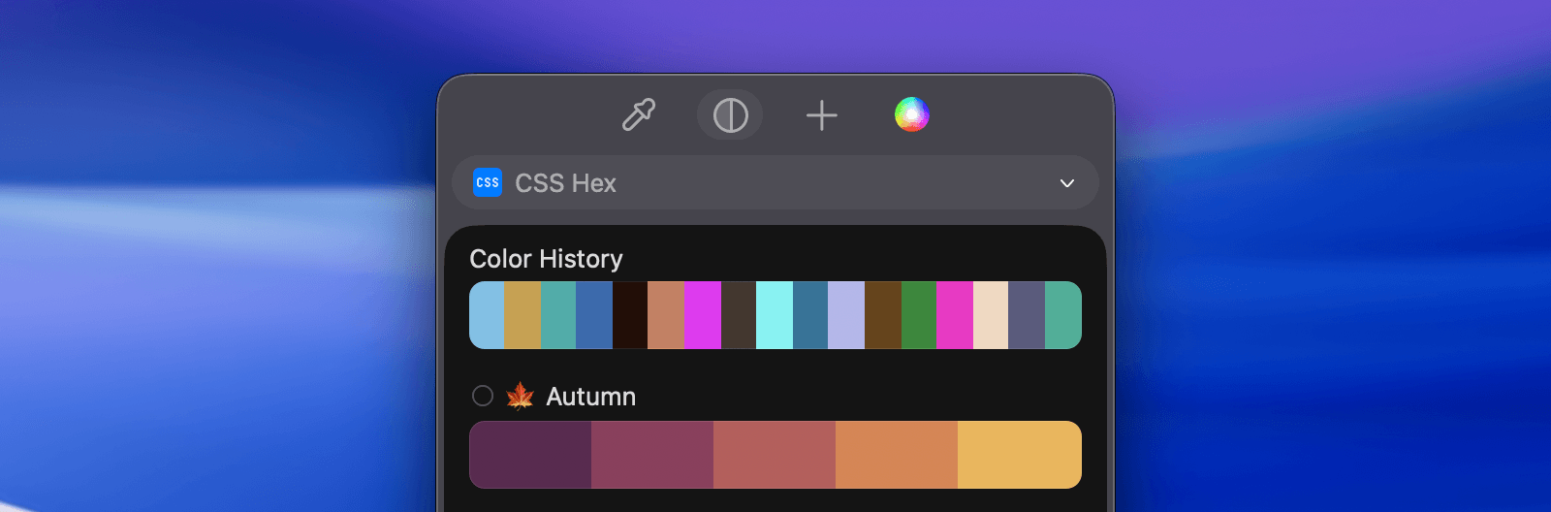Pick terracotta swatch in Color History

[x=666, y=315]
